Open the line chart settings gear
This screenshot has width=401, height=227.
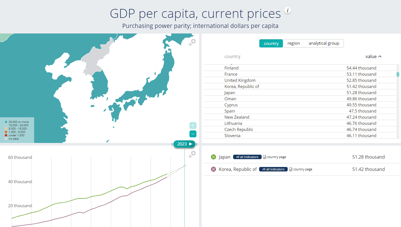(x=193, y=154)
